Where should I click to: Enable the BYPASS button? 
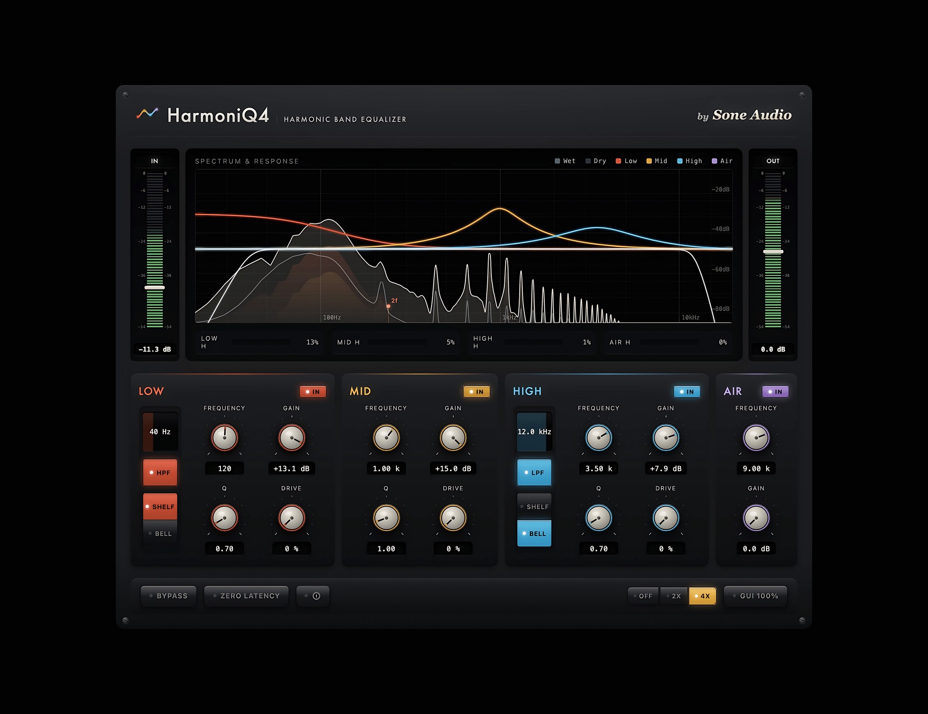click(x=168, y=596)
